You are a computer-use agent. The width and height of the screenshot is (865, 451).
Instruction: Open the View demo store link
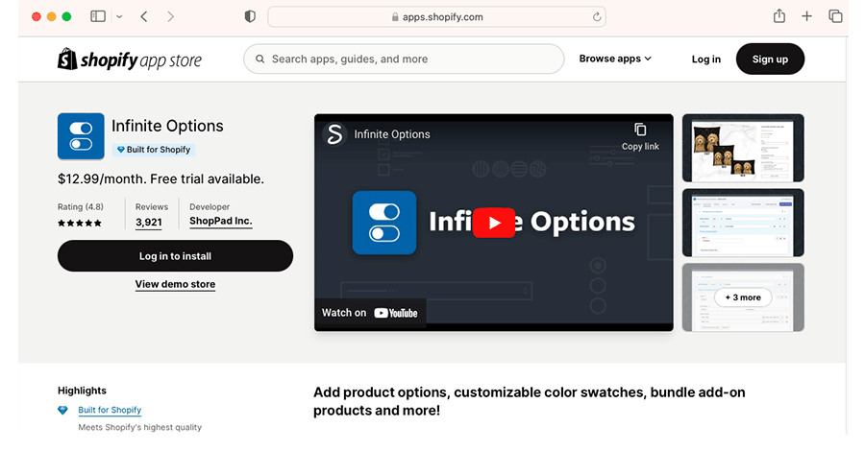(176, 284)
